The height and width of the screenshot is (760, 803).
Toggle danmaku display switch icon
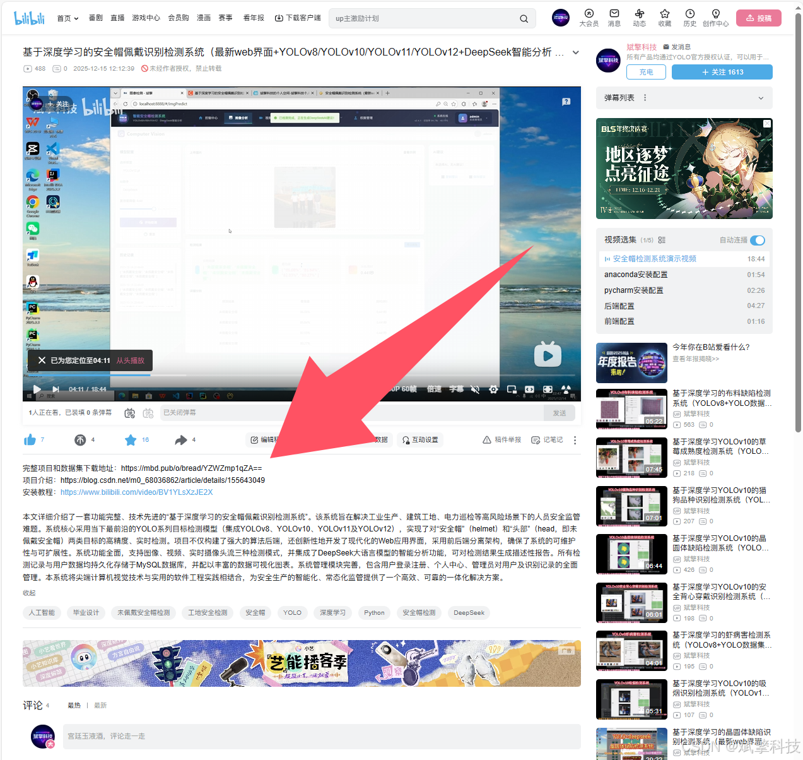tap(129, 413)
